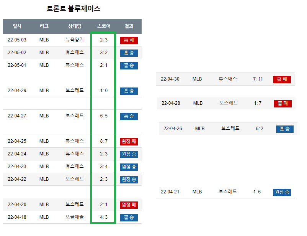Click the 리그 column header

click(x=44, y=26)
